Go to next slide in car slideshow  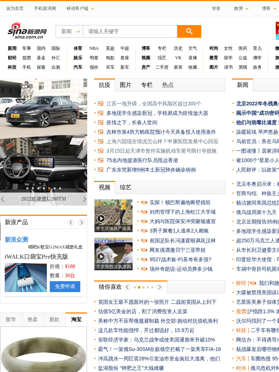click(84, 199)
